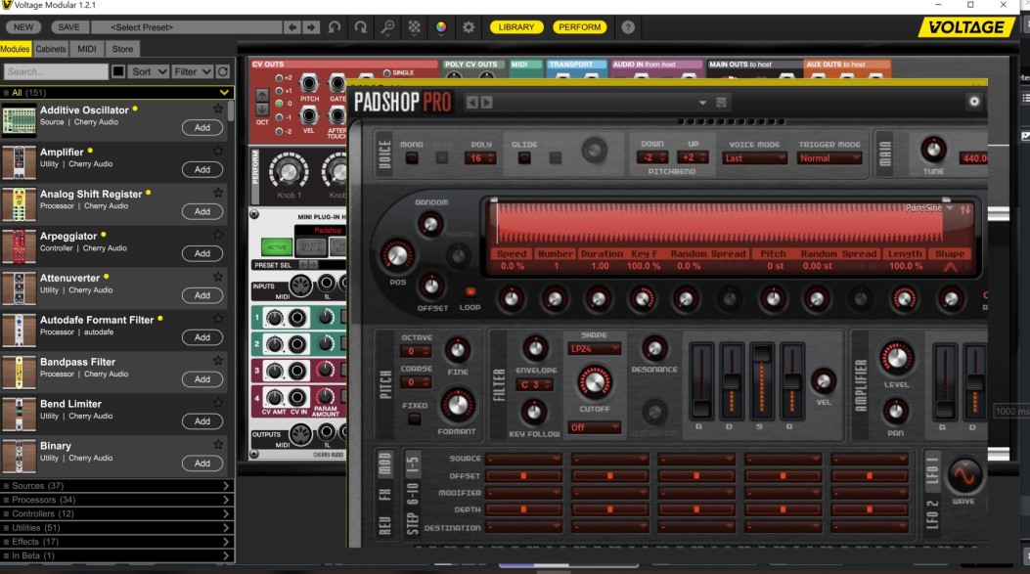Click the grain Shape triangle icon
The width and height of the screenshot is (1030, 574).
tap(950, 267)
